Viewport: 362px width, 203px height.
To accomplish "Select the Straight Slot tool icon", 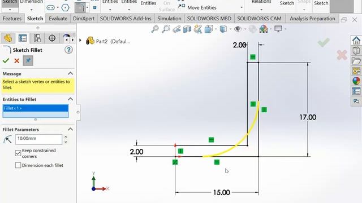I will [50, 7].
